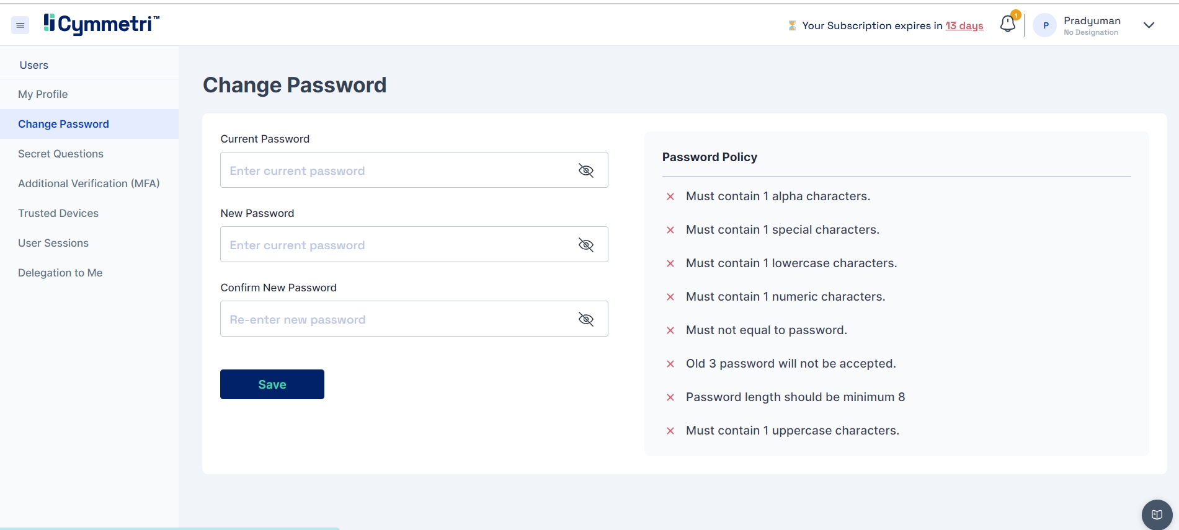Open My Profile in the sidebar
1179x530 pixels.
tap(43, 94)
